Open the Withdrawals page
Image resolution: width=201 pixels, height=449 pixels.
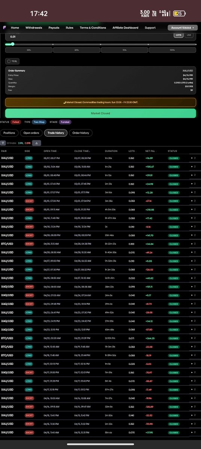pos(34,28)
